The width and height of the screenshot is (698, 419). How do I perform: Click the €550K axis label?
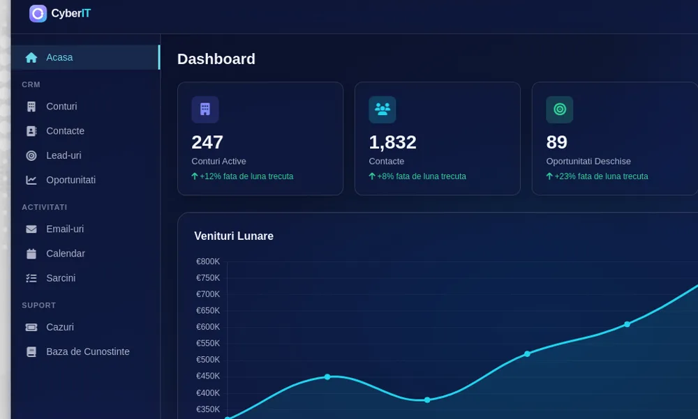pos(208,344)
